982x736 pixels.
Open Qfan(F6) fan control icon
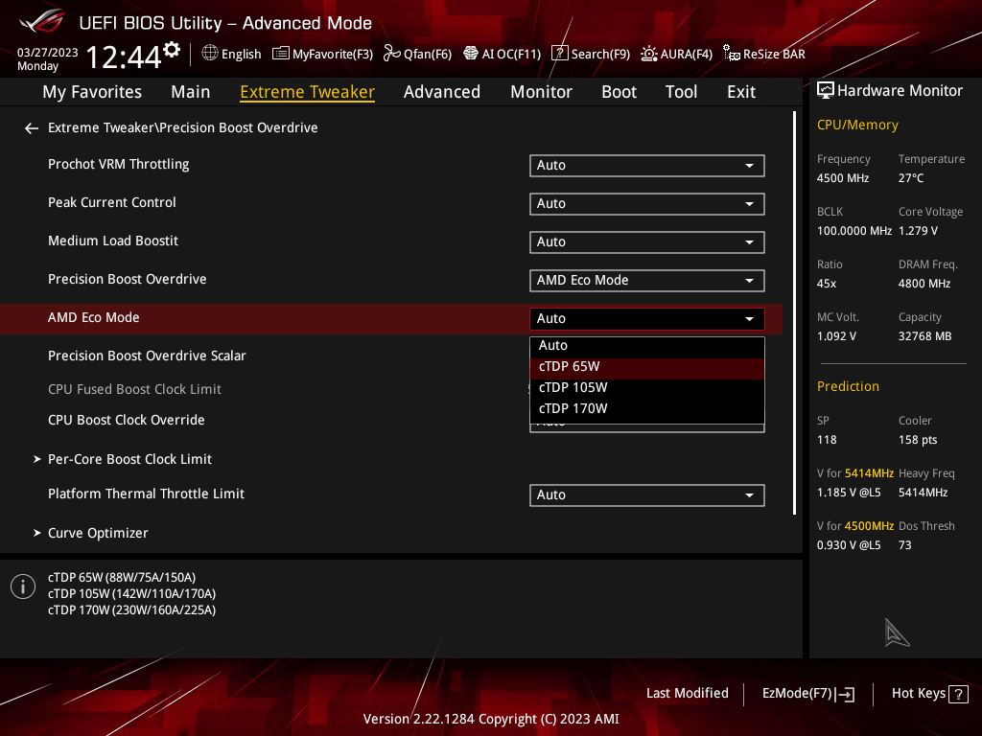click(x=391, y=54)
